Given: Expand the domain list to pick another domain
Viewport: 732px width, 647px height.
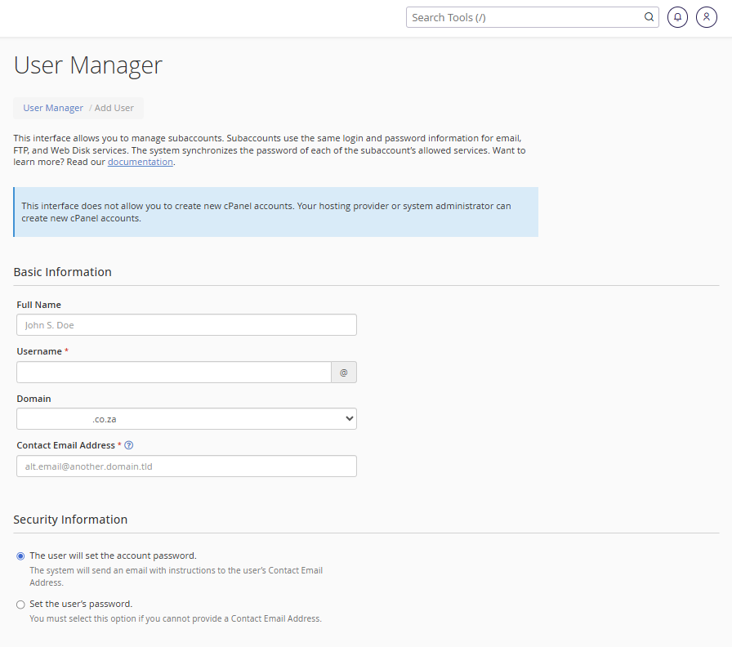Looking at the screenshot, I should pos(186,418).
